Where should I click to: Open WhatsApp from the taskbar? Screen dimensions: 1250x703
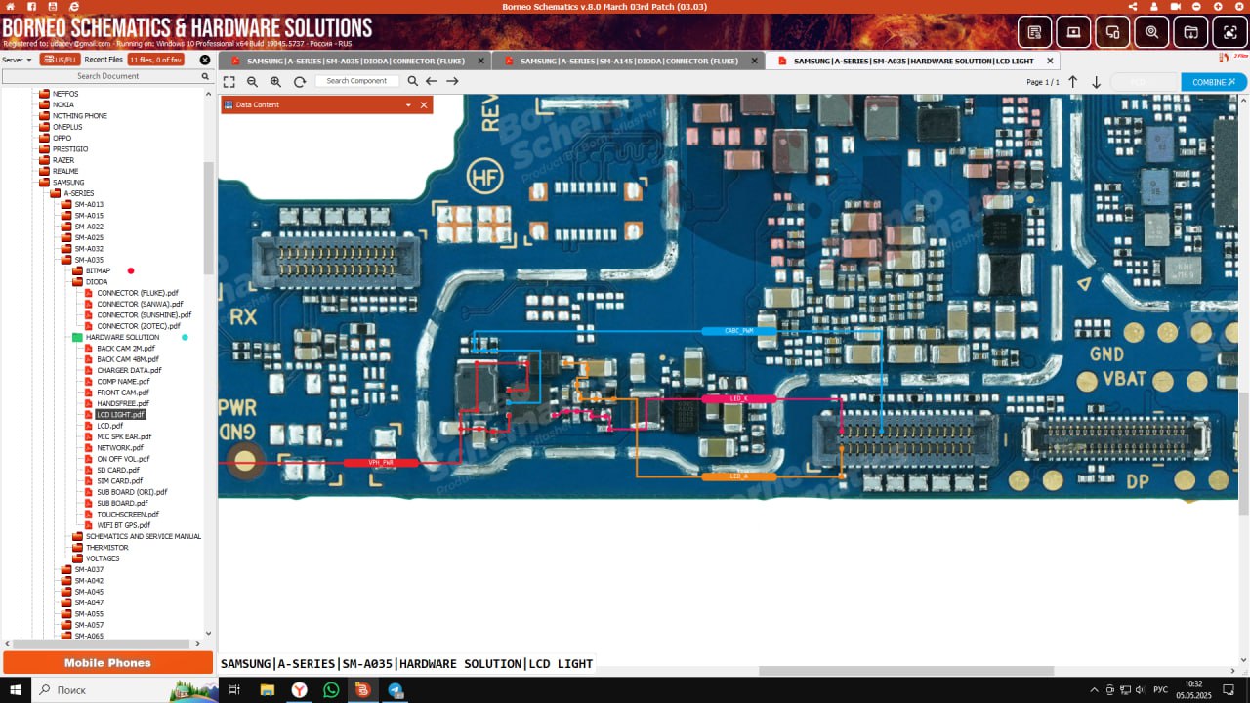331,689
